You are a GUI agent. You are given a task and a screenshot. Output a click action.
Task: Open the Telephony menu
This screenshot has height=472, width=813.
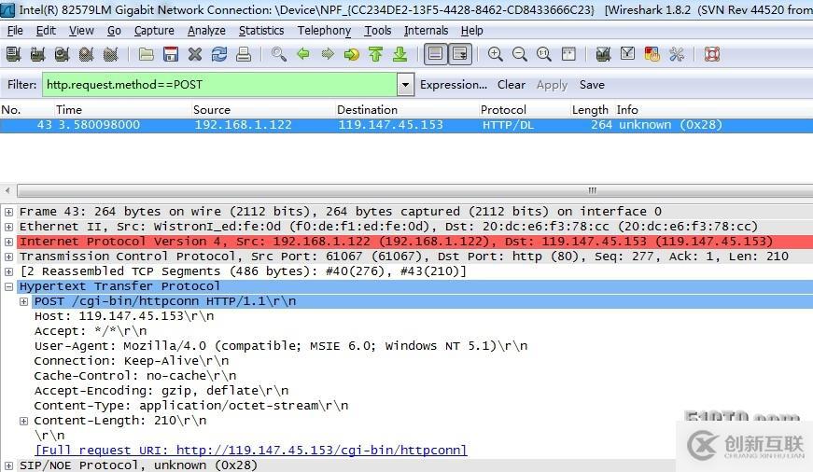click(324, 31)
